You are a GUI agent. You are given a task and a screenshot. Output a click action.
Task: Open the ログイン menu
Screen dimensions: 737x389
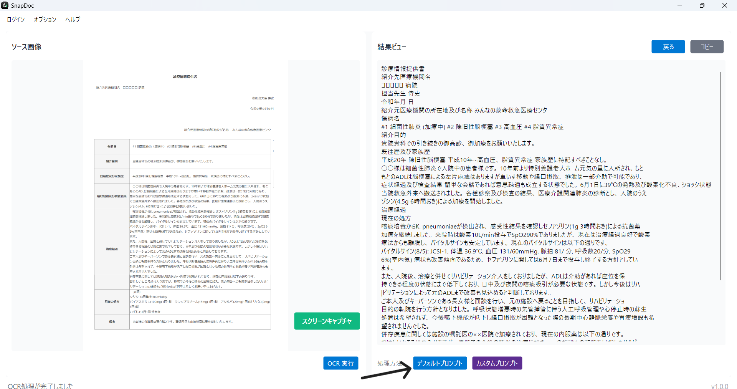(x=16, y=20)
